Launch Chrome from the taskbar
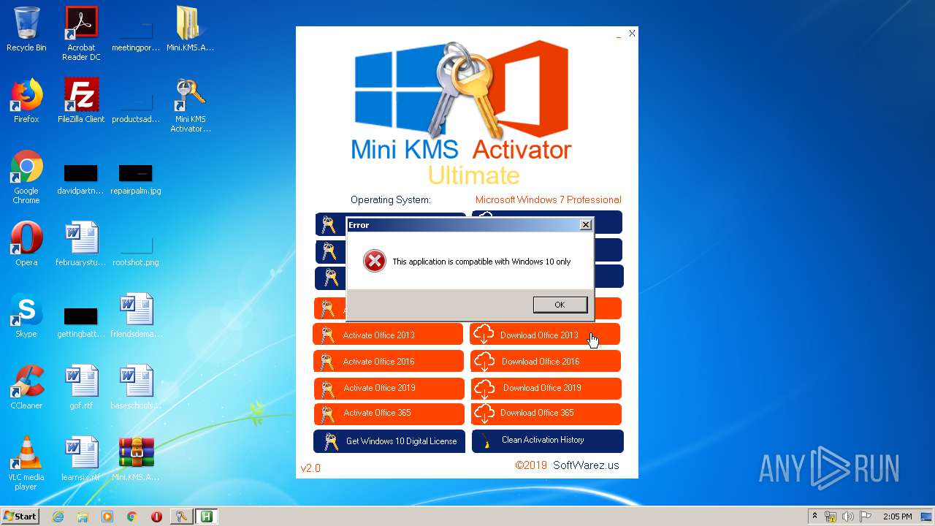Image resolution: width=935 pixels, height=526 pixels. click(x=132, y=517)
